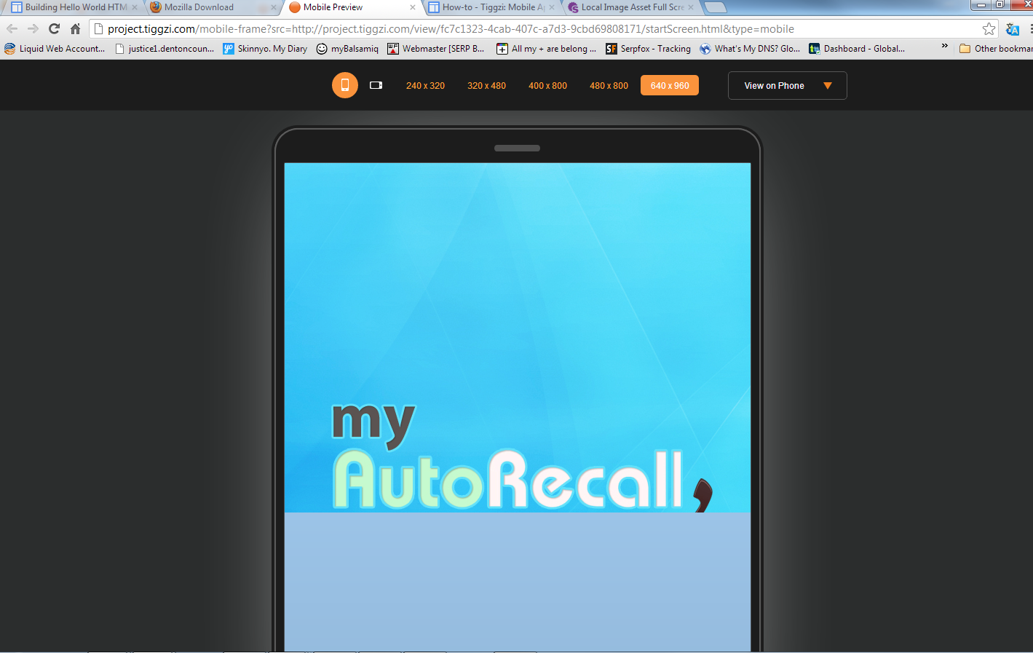Viewport: 1033px width, 653px height.
Task: Select 480 x 800 resolution
Action: click(x=609, y=86)
